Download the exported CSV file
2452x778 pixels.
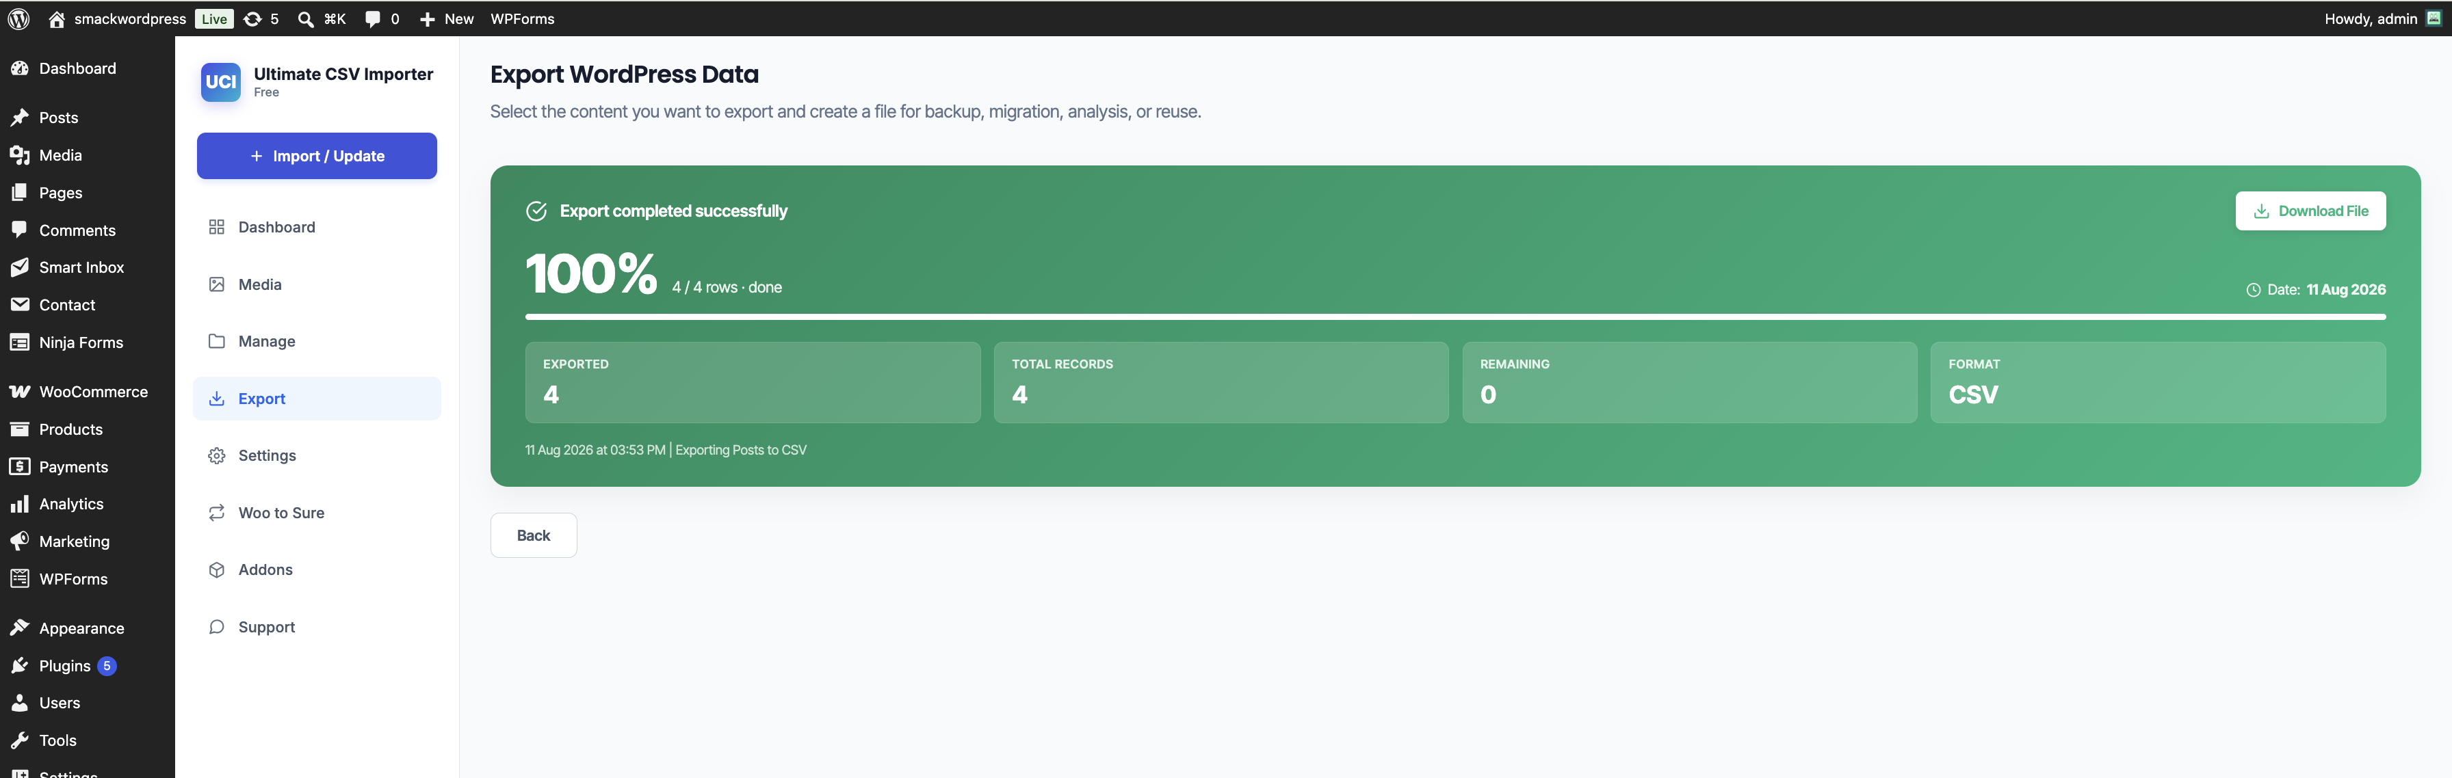pos(2310,211)
